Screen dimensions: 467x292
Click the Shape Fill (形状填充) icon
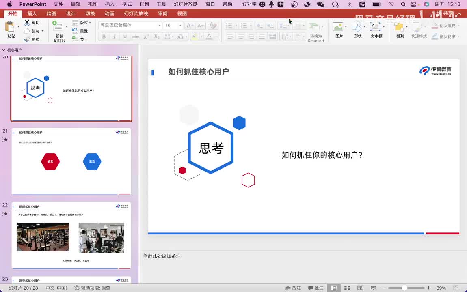pyautogui.click(x=435, y=26)
